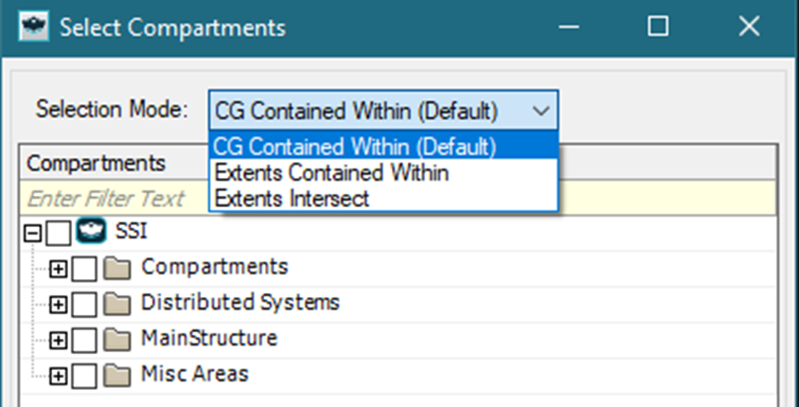
Task: Check the Distributed Systems checkbox
Action: point(83,305)
